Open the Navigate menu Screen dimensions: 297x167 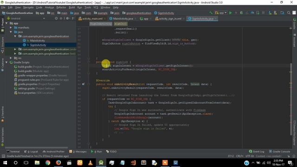click(x=28, y=7)
